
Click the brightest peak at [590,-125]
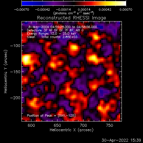click(x=26, y=59)
